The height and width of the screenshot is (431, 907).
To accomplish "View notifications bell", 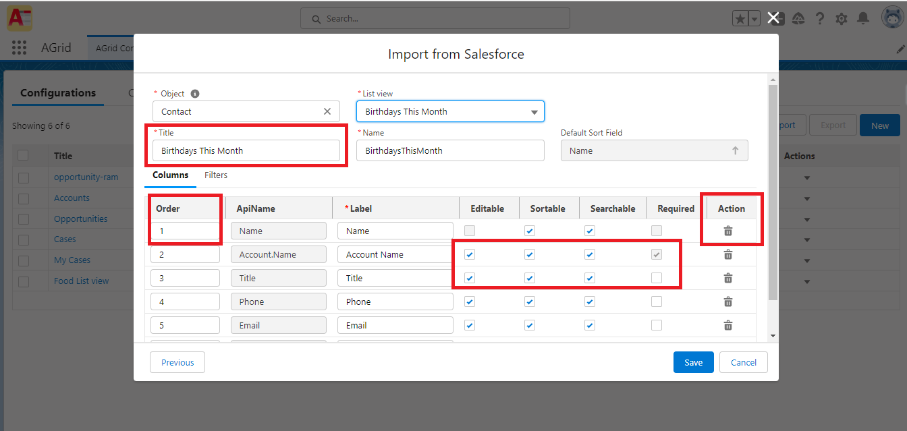I will coord(863,19).
